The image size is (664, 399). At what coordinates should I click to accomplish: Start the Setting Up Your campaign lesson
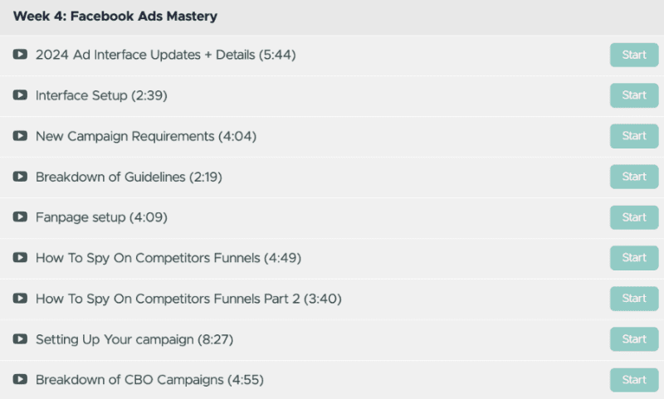tap(634, 339)
